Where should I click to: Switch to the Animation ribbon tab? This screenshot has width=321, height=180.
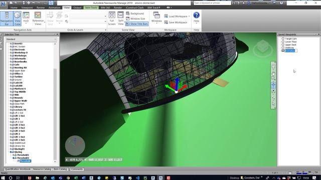[x=54, y=7]
